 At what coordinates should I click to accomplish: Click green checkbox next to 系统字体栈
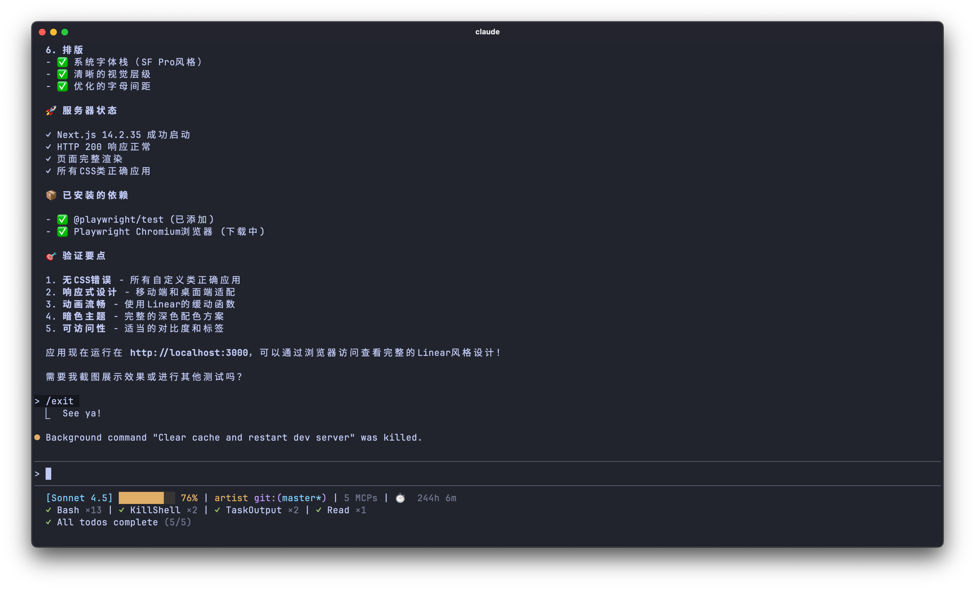click(x=62, y=62)
